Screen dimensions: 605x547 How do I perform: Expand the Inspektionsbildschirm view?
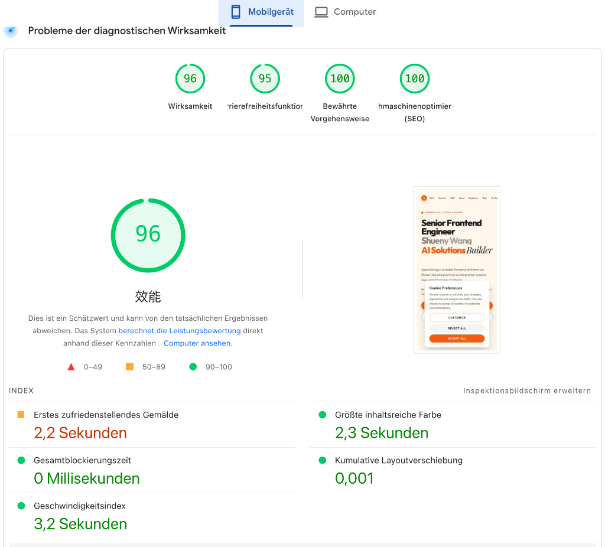526,390
